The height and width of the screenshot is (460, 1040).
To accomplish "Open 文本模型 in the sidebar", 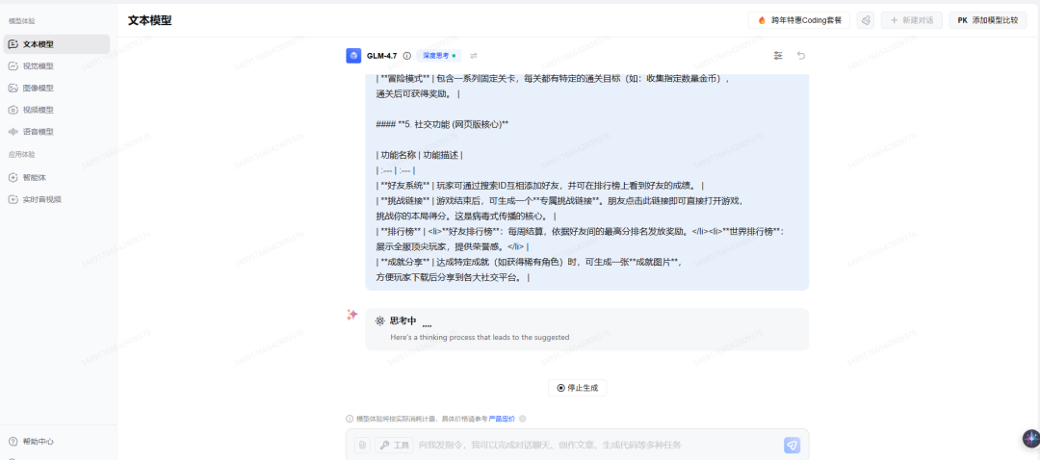I will click(x=57, y=44).
